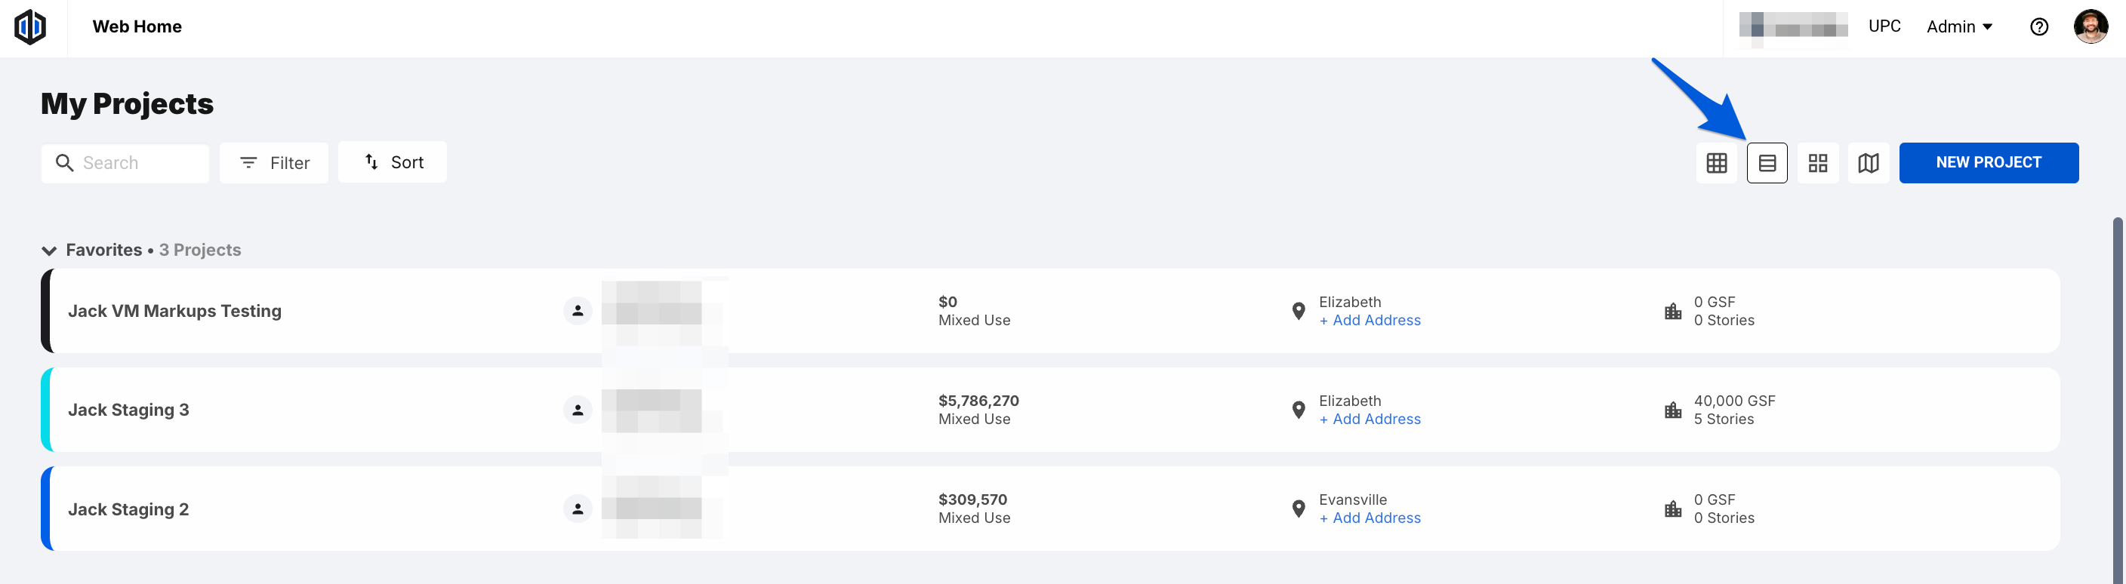Click the cyan color bar on Jack Staging 3
Viewport: 2126px width, 584px height.
click(46, 410)
